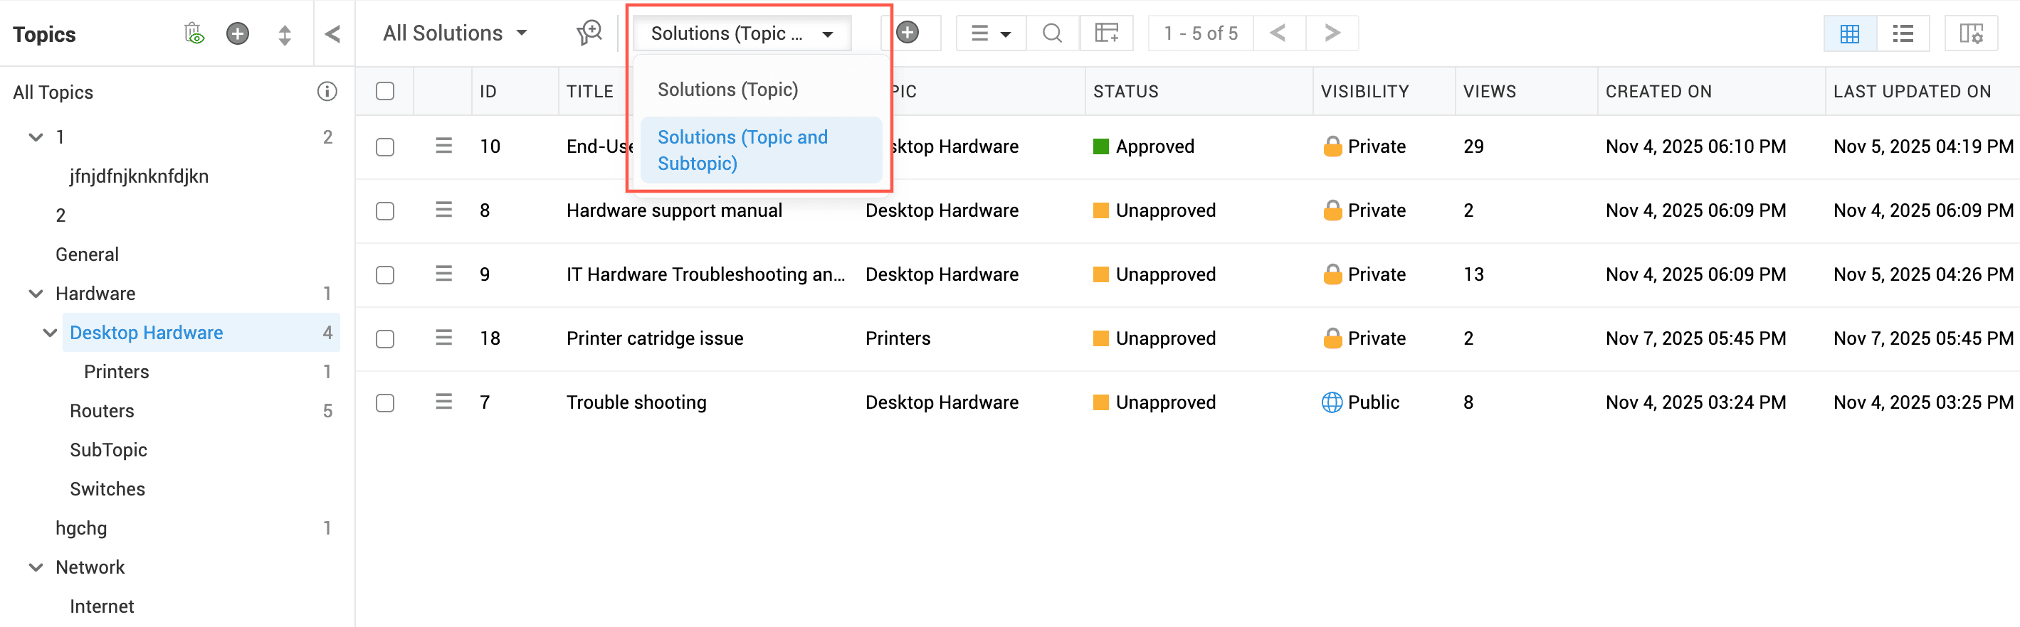
Task: Show info for All Topics
Action: point(327,92)
